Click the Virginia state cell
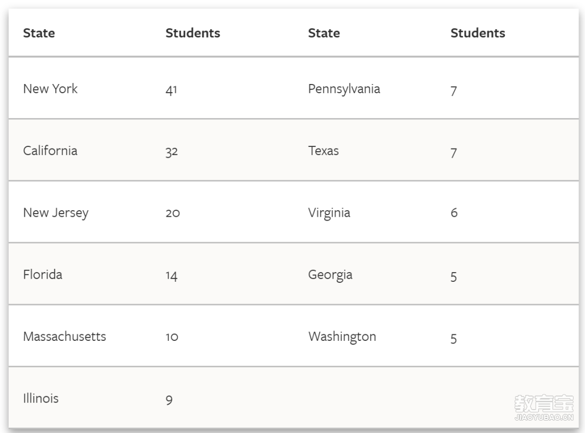 point(329,212)
